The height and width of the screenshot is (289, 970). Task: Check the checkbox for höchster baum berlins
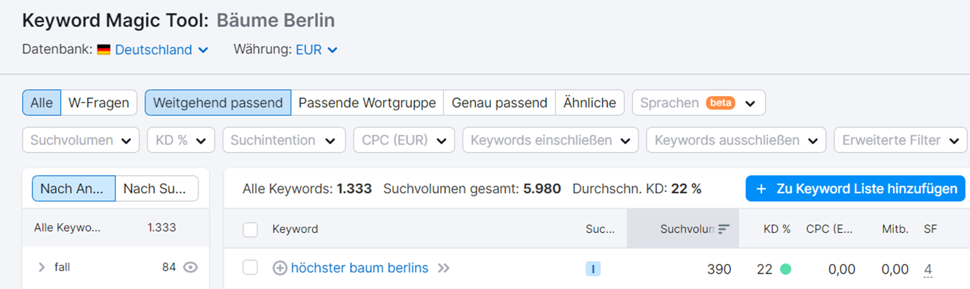coord(250,268)
